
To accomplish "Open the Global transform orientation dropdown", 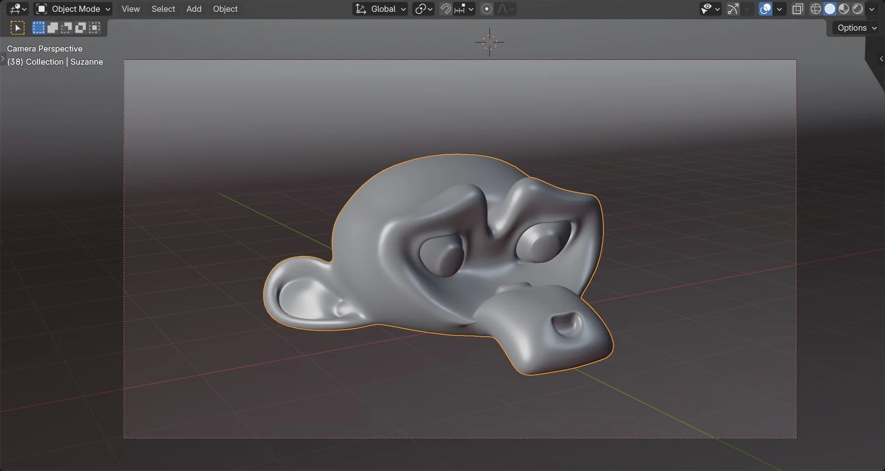I will click(x=380, y=9).
